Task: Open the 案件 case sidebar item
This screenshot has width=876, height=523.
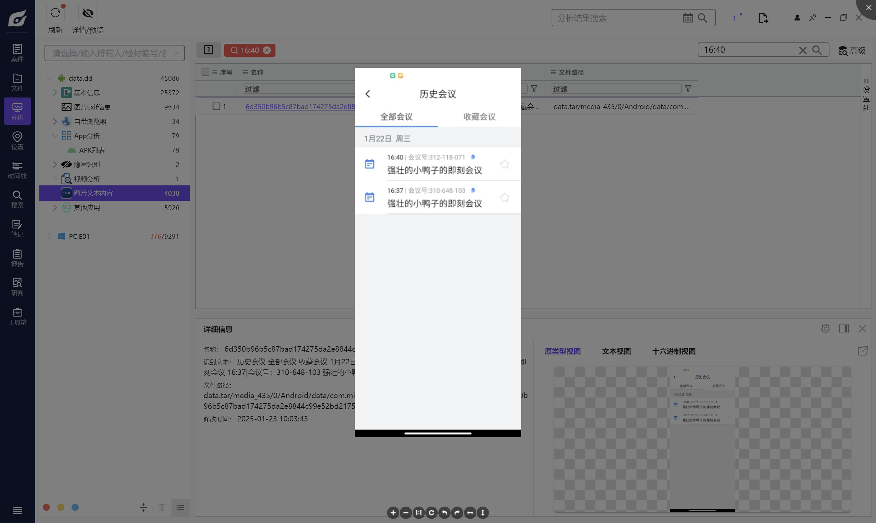Action: pyautogui.click(x=17, y=53)
